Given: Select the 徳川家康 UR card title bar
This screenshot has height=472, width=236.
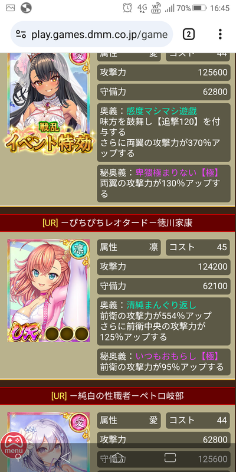Looking at the screenshot, I should click(x=117, y=223).
